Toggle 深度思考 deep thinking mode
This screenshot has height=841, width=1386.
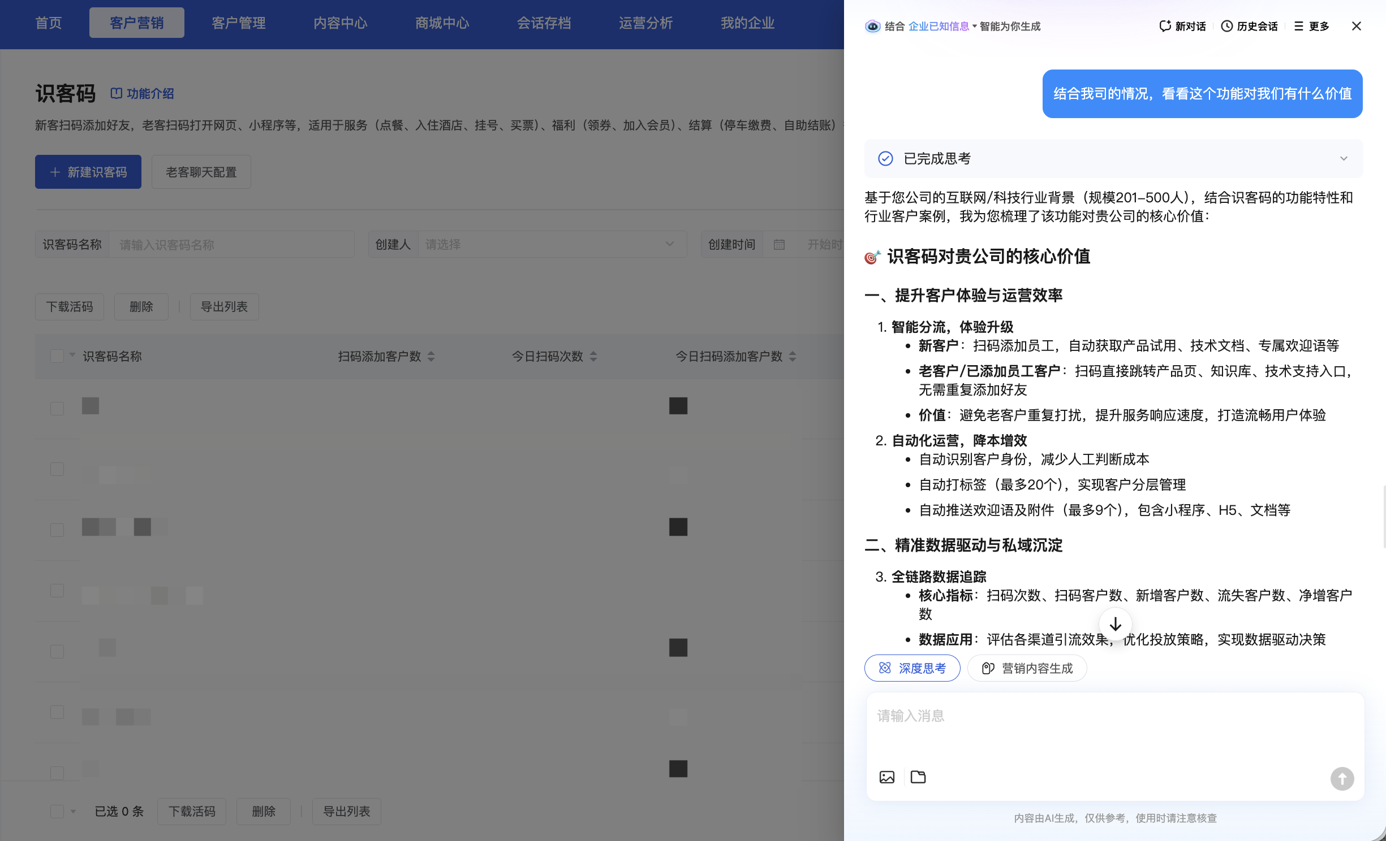click(912, 669)
